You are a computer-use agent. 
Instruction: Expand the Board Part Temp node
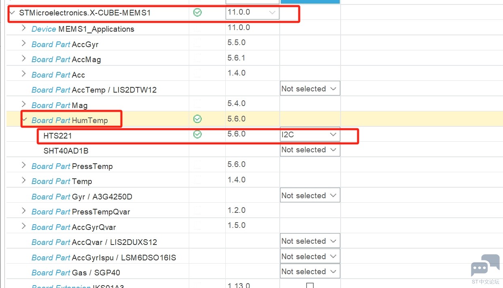click(24, 181)
